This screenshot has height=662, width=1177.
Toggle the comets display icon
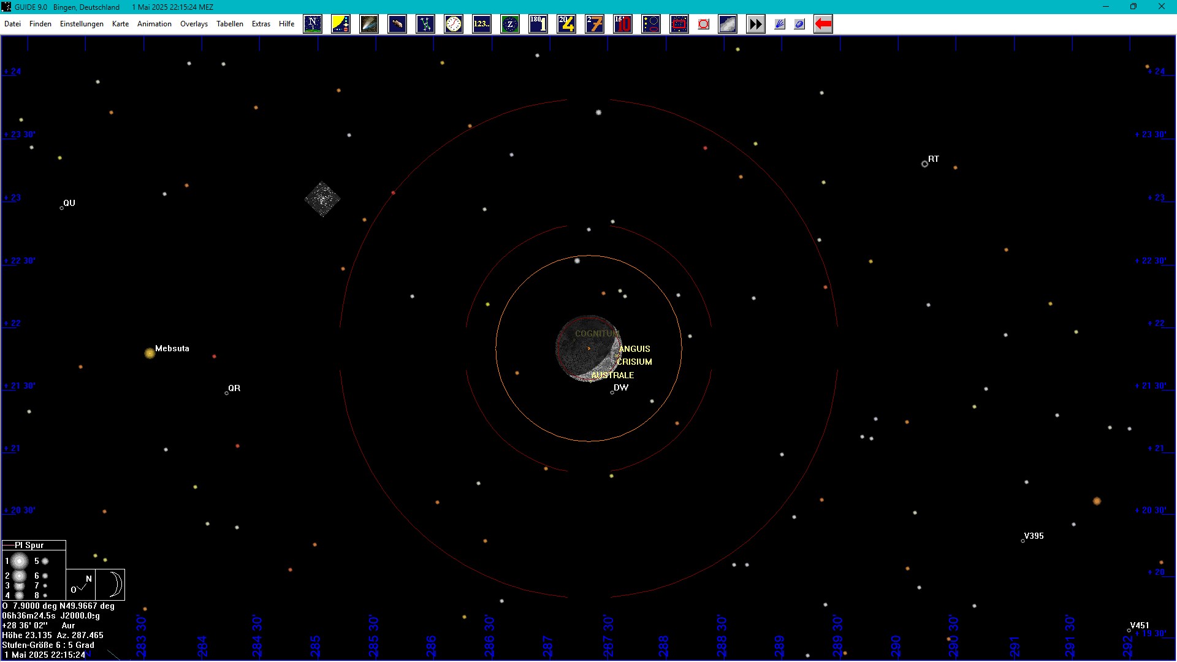[369, 25]
